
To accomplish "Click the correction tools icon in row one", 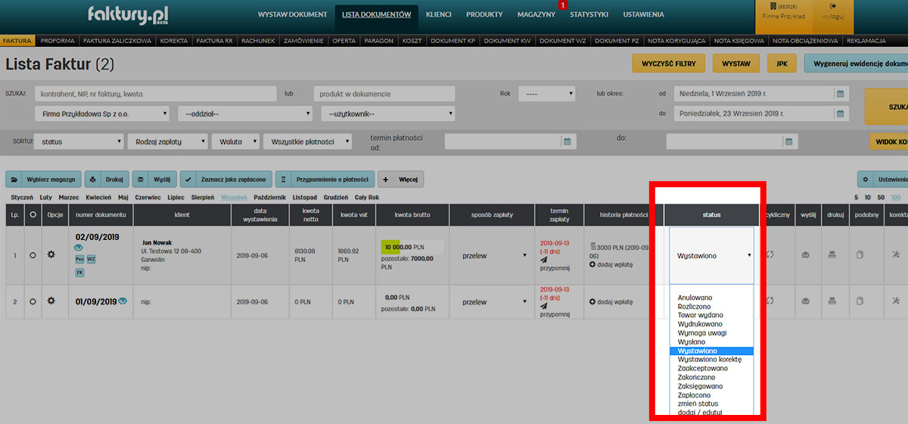I will click(x=897, y=254).
